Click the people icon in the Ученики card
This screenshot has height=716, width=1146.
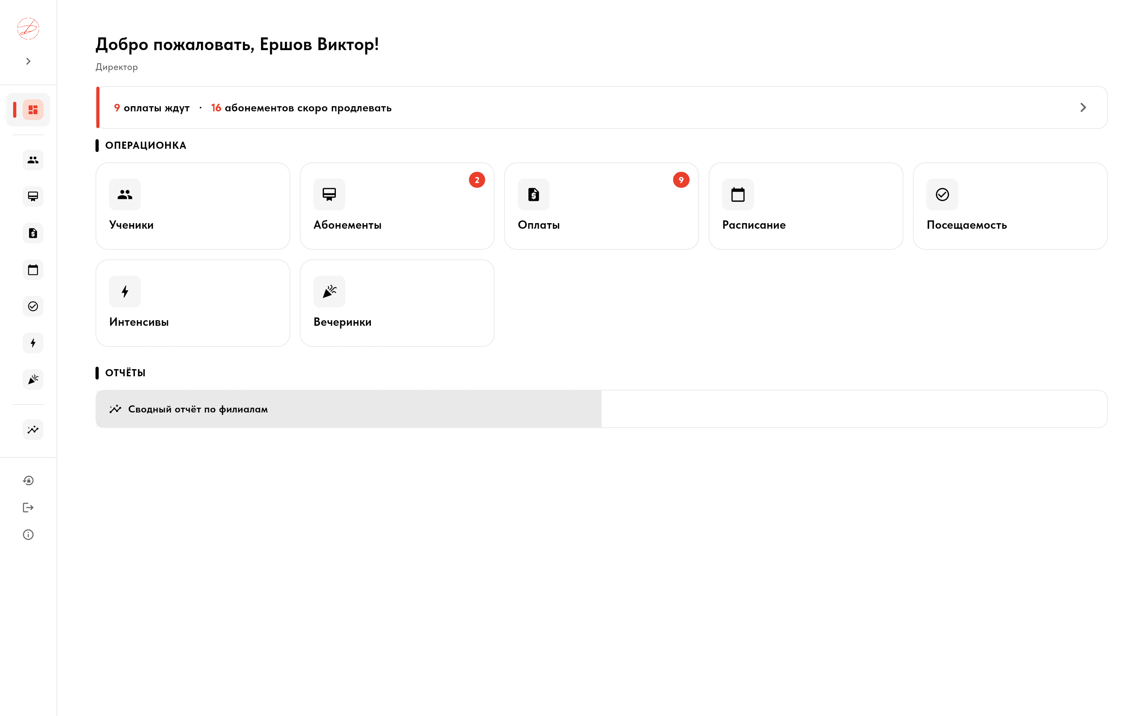pyautogui.click(x=125, y=195)
